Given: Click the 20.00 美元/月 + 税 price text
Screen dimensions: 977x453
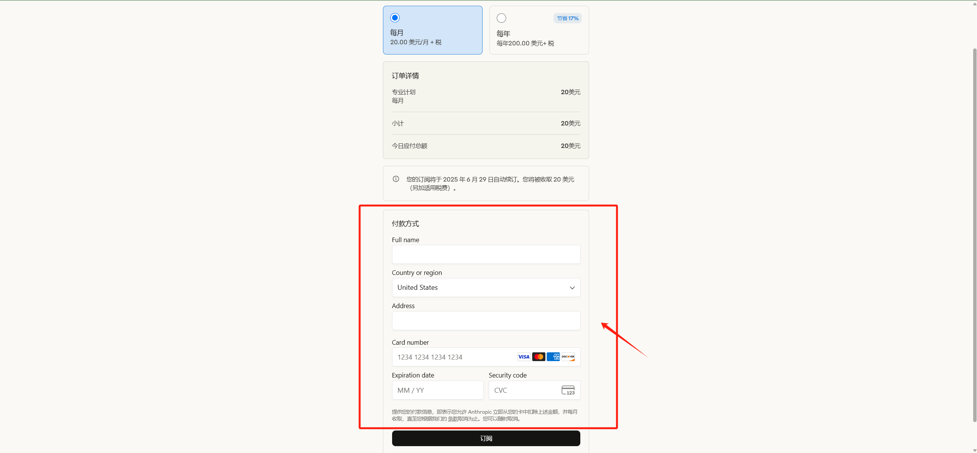Looking at the screenshot, I should pos(416,42).
